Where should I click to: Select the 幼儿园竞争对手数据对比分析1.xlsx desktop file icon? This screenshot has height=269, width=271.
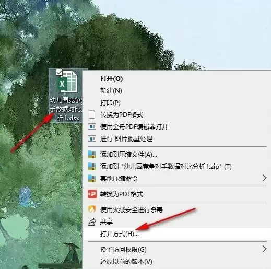point(68,81)
